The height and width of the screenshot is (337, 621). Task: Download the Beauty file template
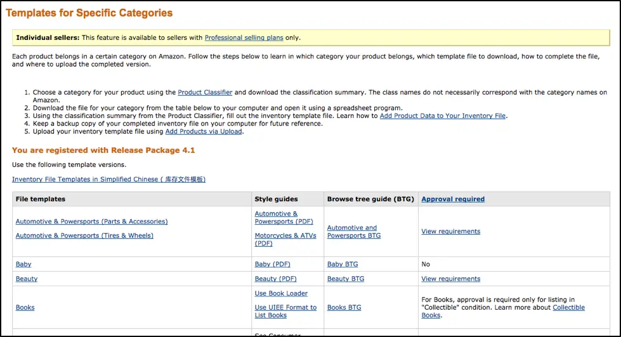(27, 279)
